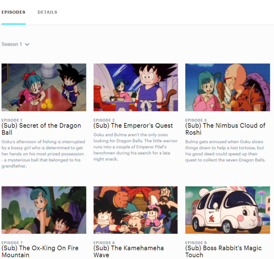Click description starting "Goku's afternoon of fishing"
The image size is (274, 259).
point(43,154)
